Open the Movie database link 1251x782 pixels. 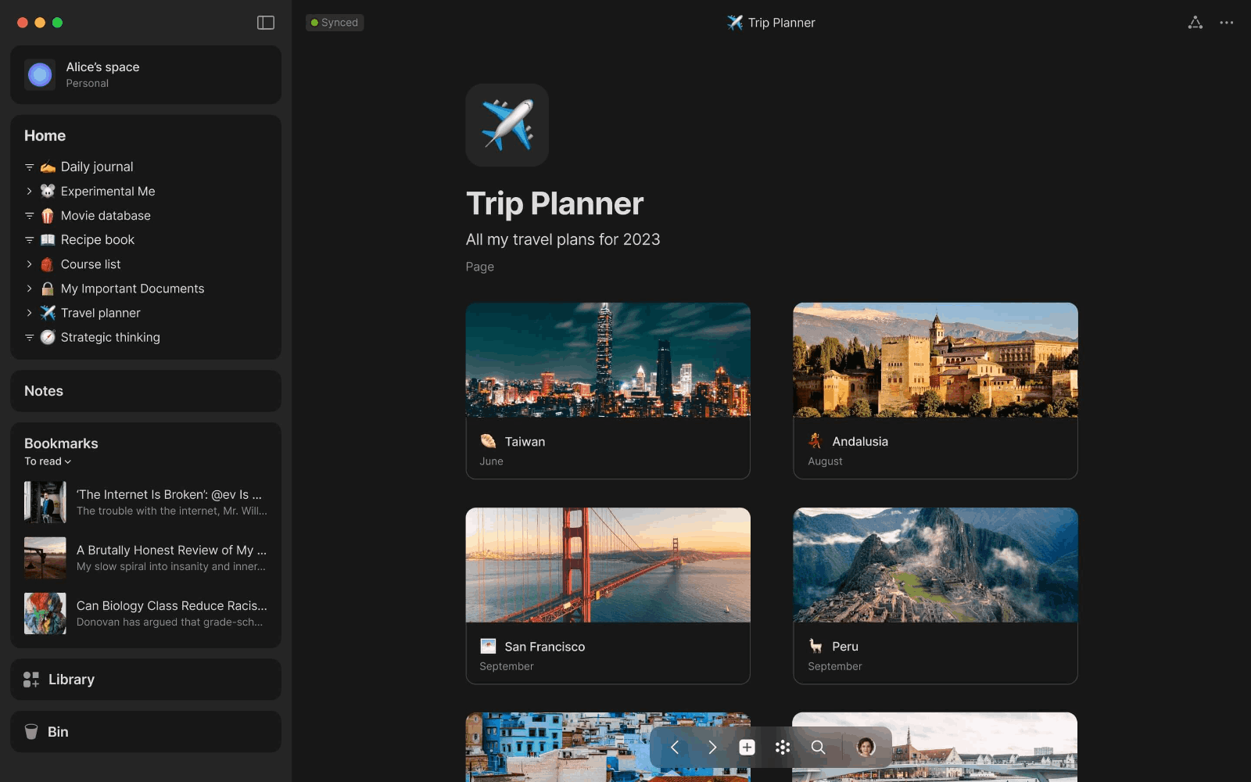click(x=106, y=216)
